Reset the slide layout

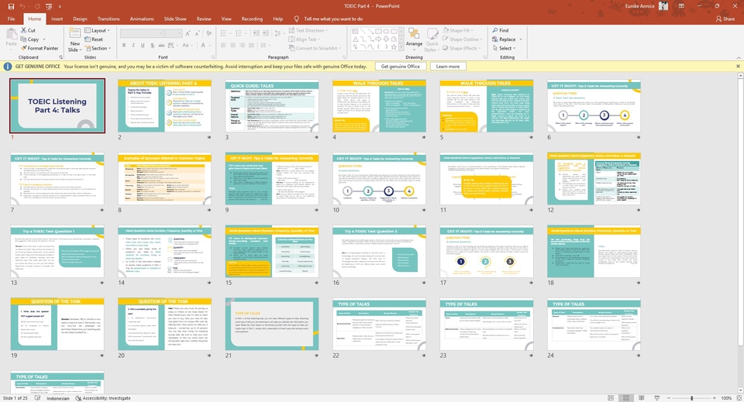(x=94, y=40)
